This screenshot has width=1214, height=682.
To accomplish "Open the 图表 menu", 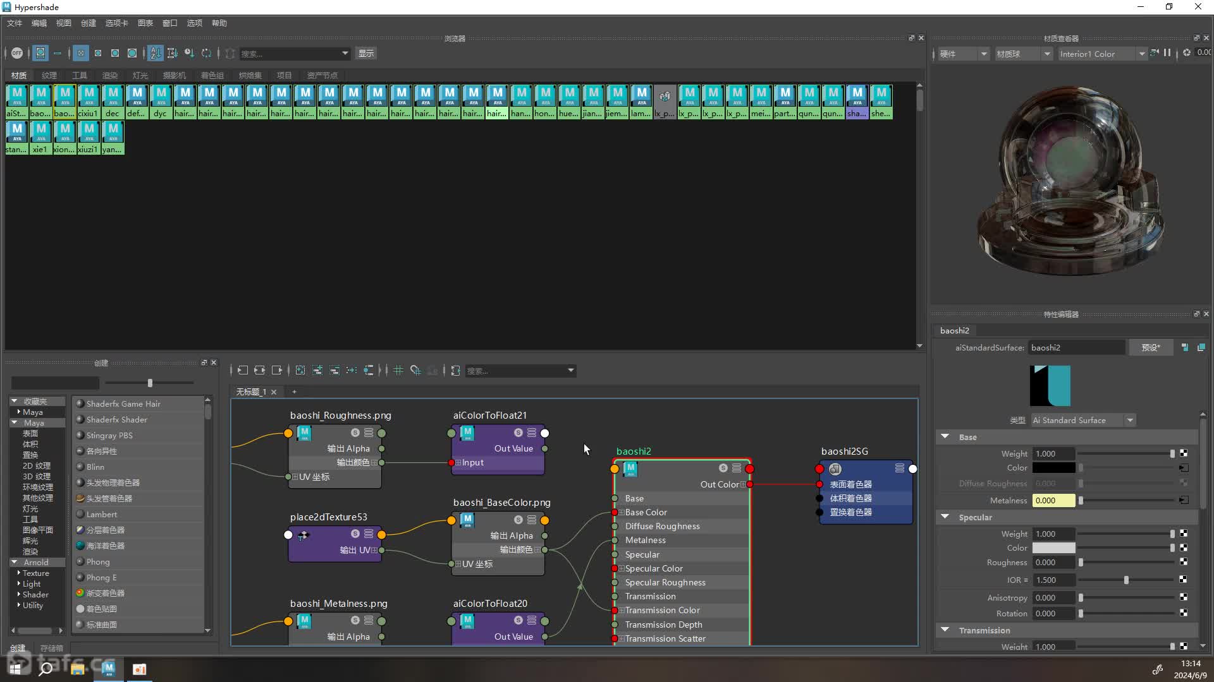I will 145,23.
